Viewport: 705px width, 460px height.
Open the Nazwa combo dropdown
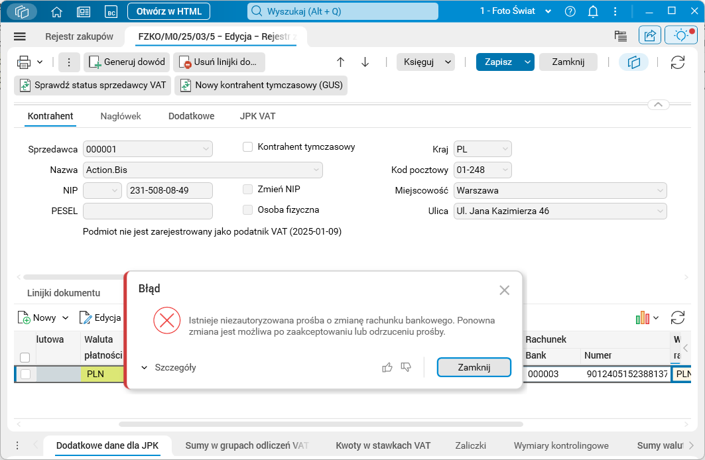click(316, 170)
